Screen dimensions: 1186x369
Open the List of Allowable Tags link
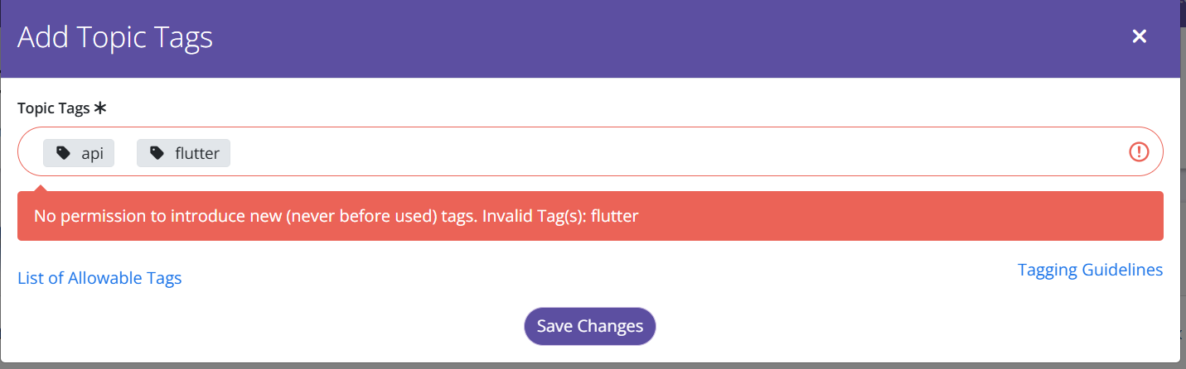click(99, 278)
